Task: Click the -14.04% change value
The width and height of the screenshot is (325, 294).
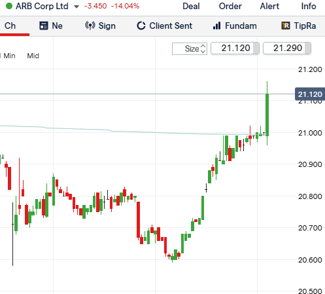Action: (x=125, y=6)
